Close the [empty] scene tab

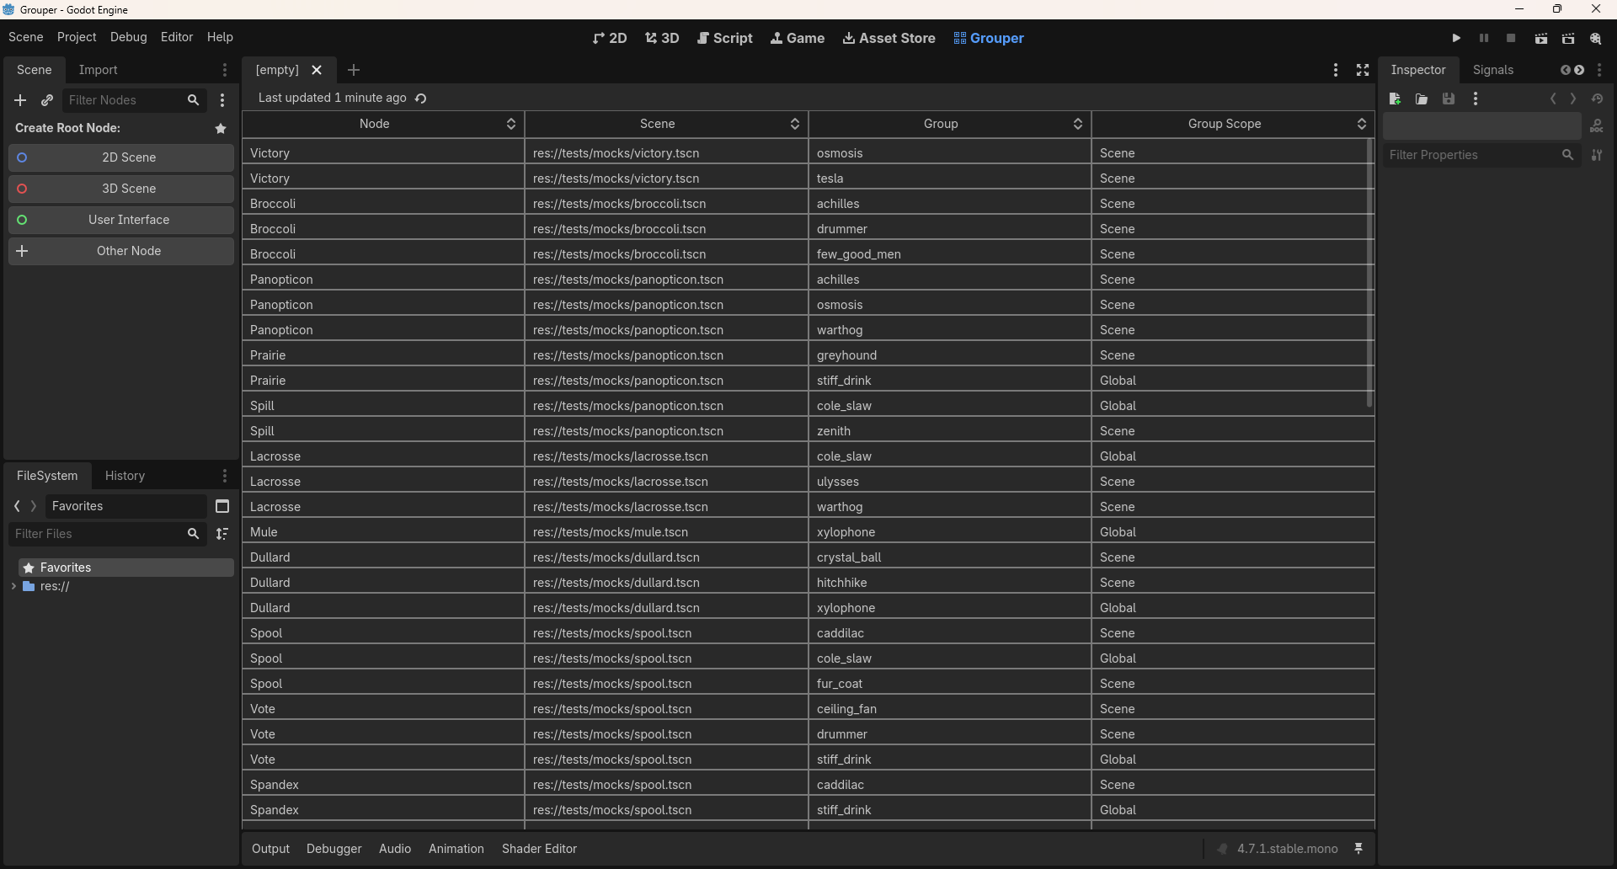[x=317, y=70]
